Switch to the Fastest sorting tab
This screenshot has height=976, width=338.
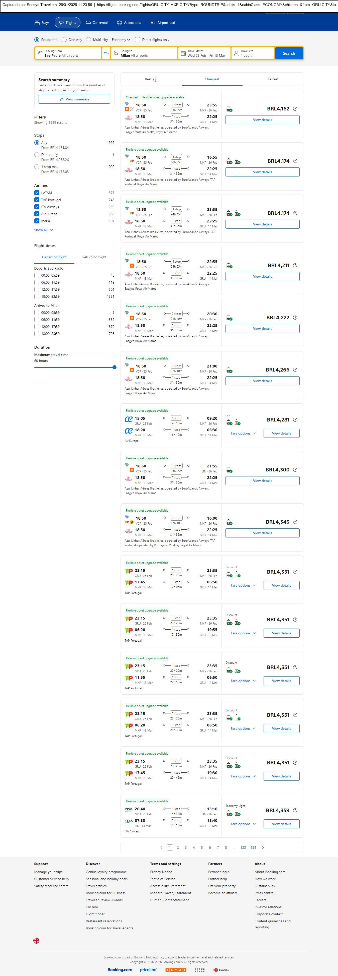tap(273, 79)
